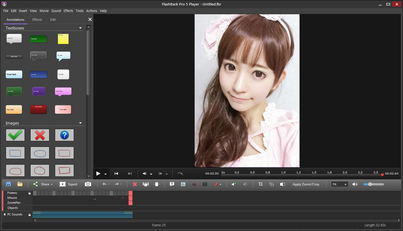
Task: Select the yellow sticky note textbox
Action: [x=63, y=39]
